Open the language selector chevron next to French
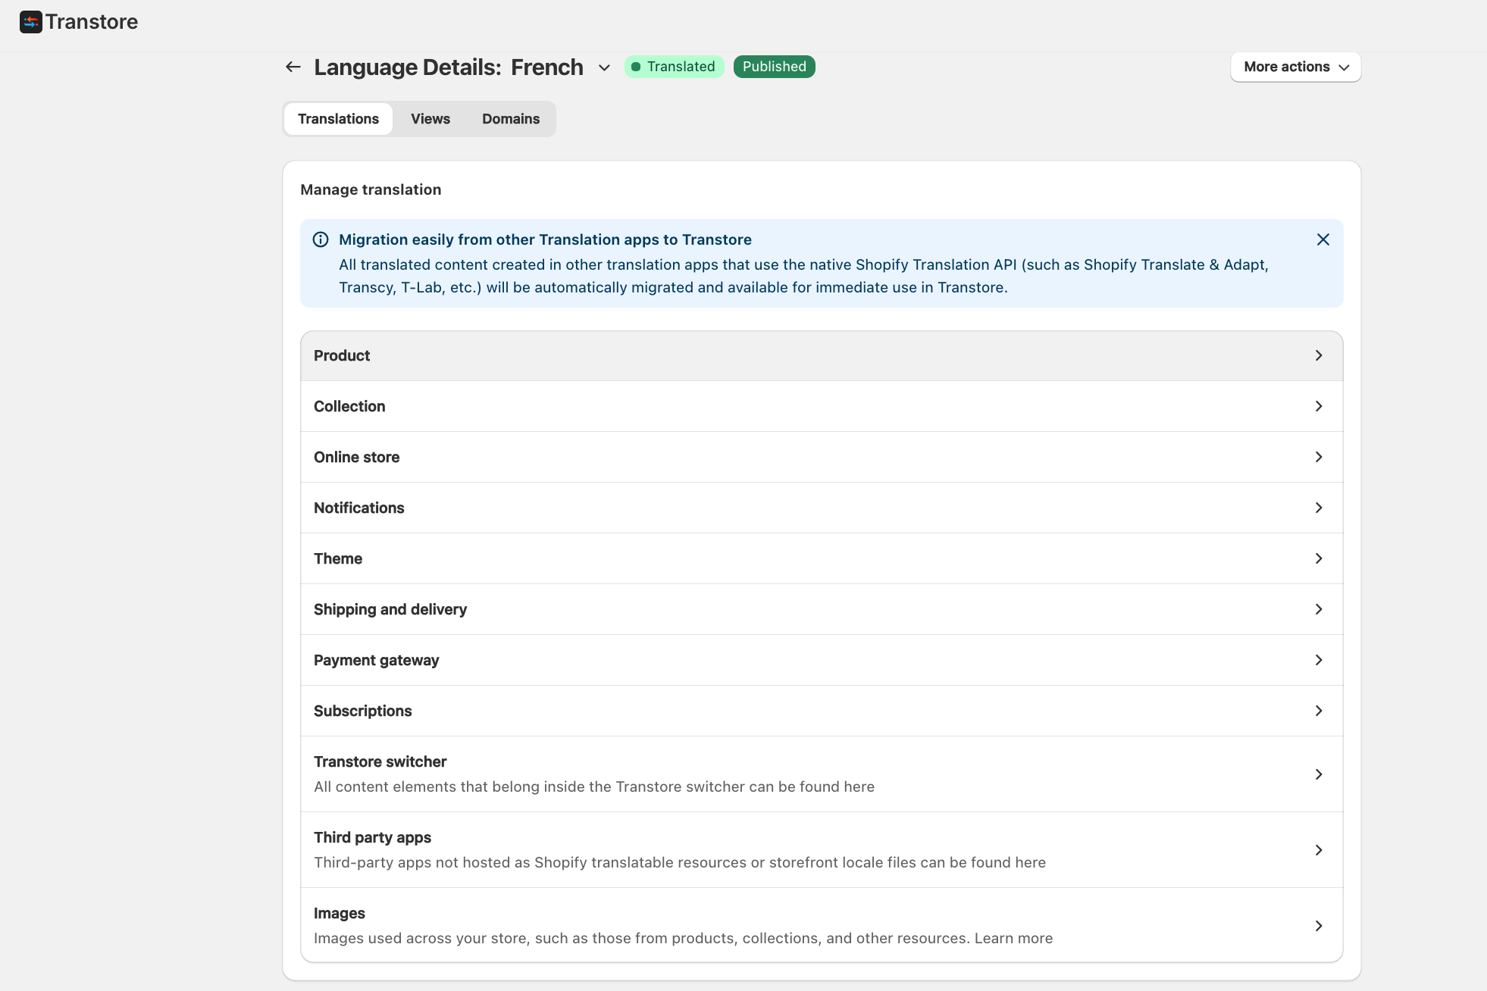The width and height of the screenshot is (1487, 991). coord(604,67)
